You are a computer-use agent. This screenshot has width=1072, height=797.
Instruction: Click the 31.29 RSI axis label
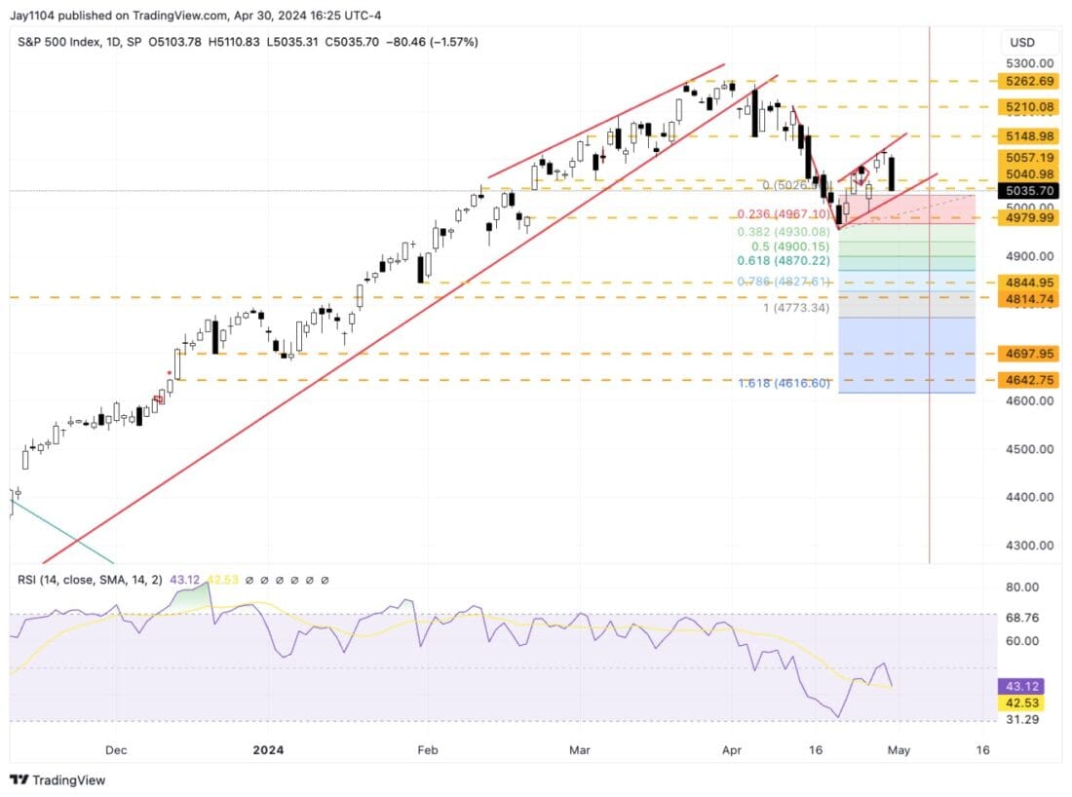(1022, 719)
